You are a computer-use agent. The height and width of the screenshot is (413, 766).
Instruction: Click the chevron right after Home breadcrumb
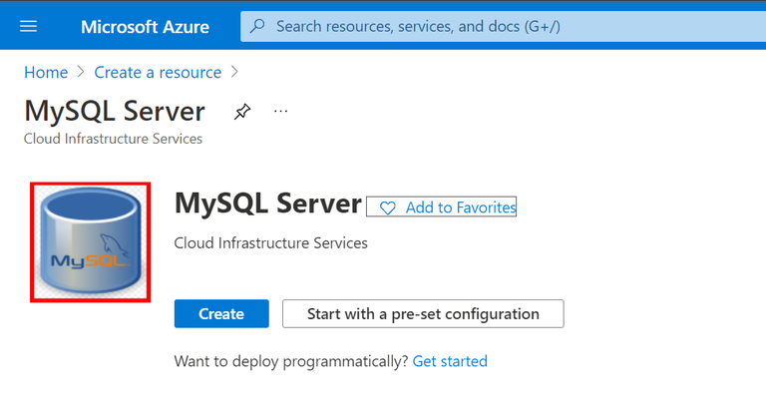coord(81,72)
